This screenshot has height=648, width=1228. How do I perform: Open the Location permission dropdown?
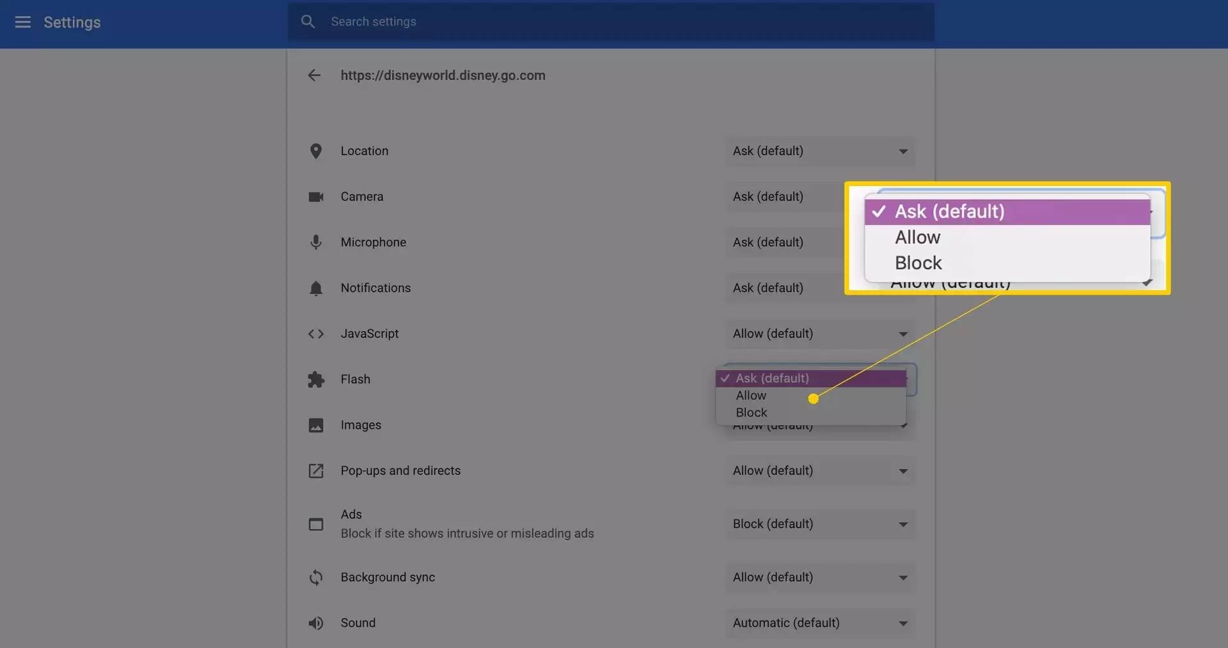pos(820,151)
